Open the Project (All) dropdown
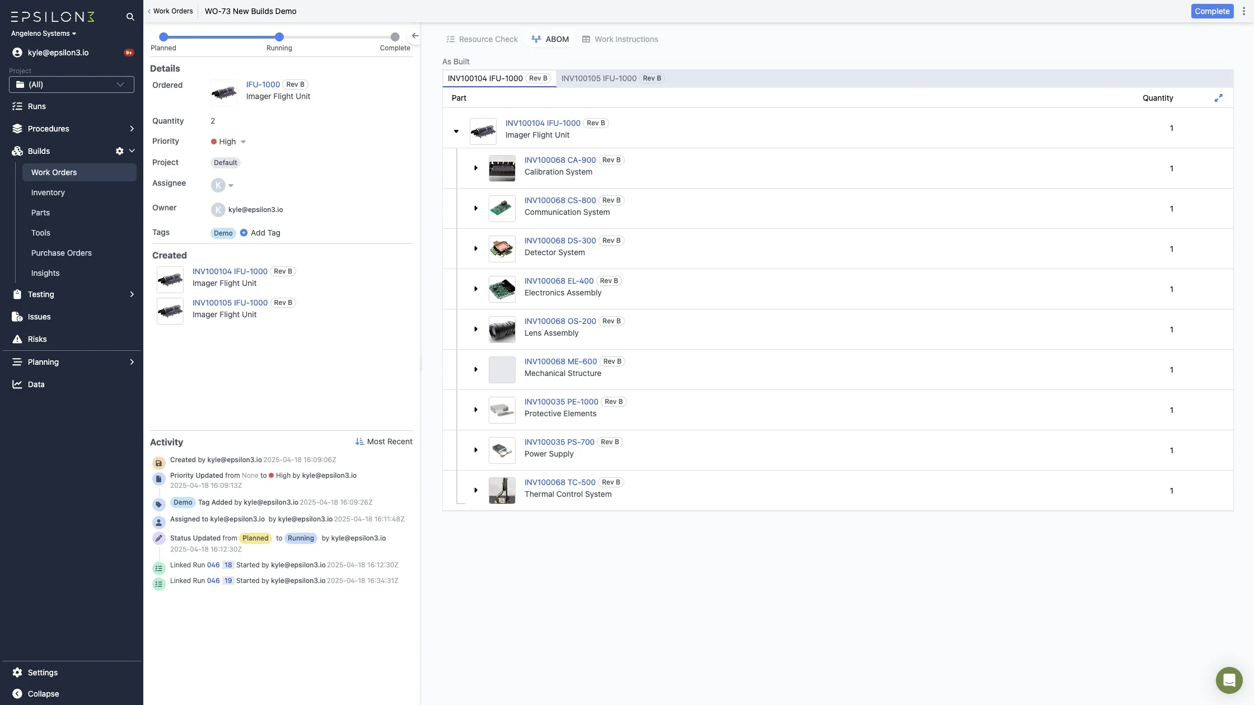This screenshot has height=705, width=1254. [72, 84]
